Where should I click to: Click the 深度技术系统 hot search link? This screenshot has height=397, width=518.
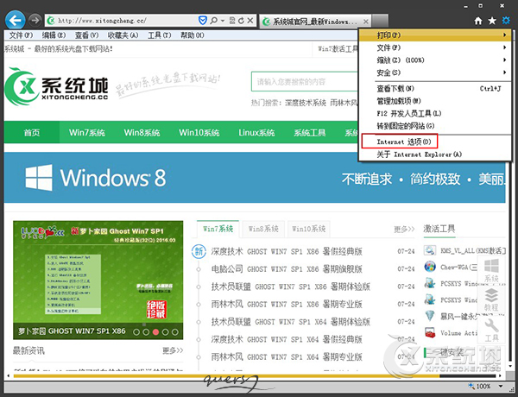point(306,103)
